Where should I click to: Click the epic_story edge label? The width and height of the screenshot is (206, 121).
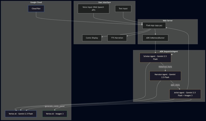(175, 85)
